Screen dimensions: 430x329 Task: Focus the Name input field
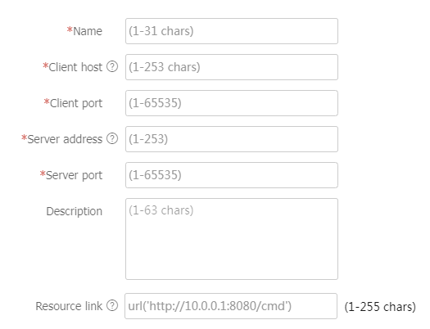232,31
